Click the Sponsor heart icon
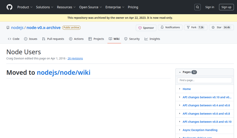 (x=140, y=28)
